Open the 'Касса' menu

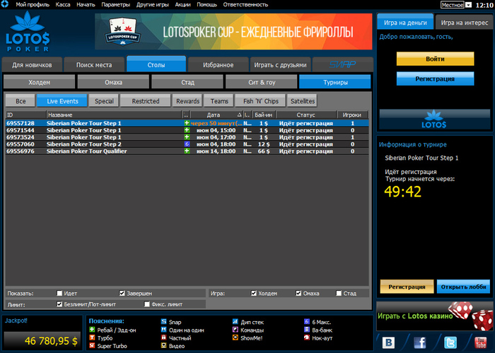[x=63, y=5]
